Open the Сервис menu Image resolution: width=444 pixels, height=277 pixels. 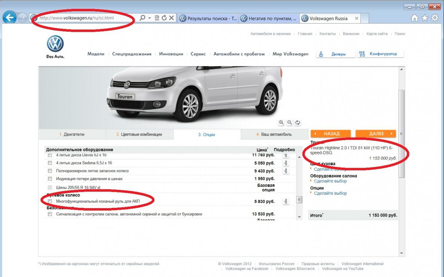coord(198,54)
